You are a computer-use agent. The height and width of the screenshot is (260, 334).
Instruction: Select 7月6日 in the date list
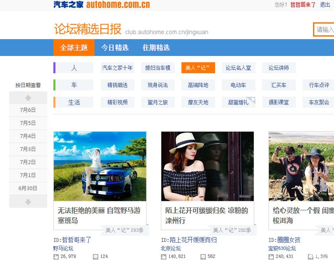(28, 110)
